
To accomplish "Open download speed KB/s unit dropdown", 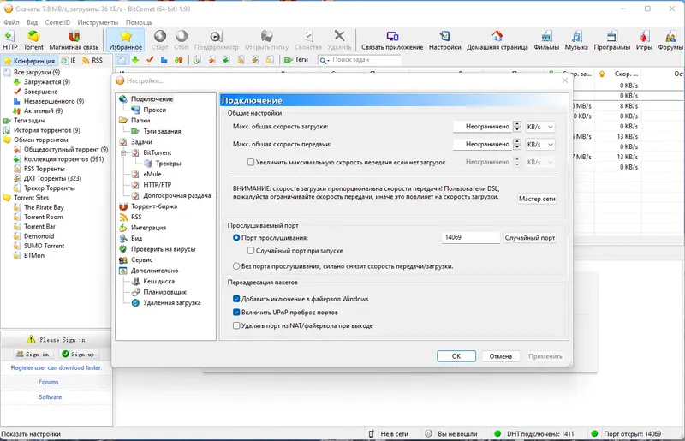I will click(540, 127).
